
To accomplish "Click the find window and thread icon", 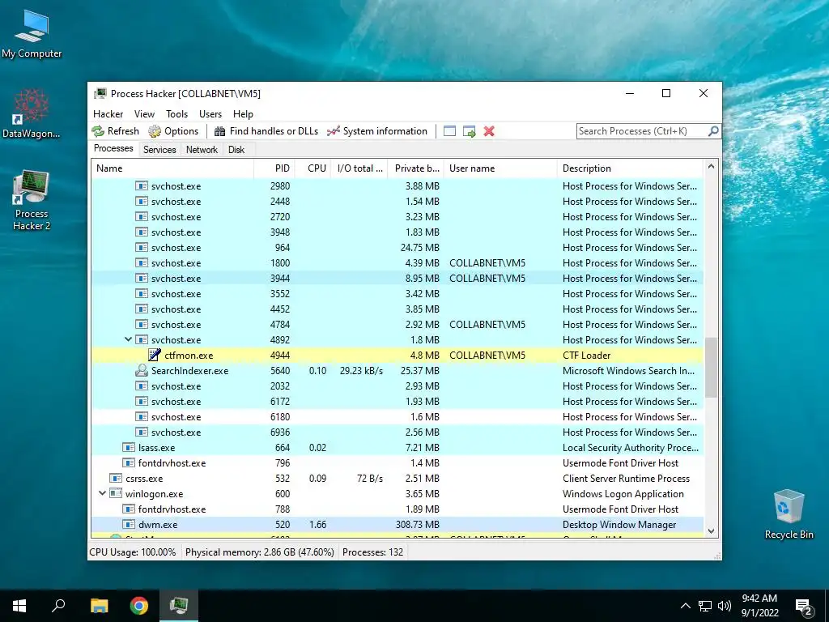I will click(x=469, y=131).
